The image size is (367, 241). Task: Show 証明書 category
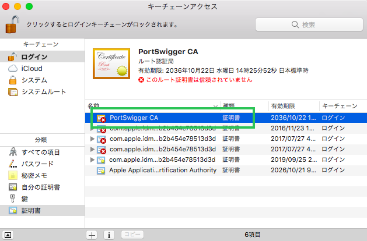point(42,211)
